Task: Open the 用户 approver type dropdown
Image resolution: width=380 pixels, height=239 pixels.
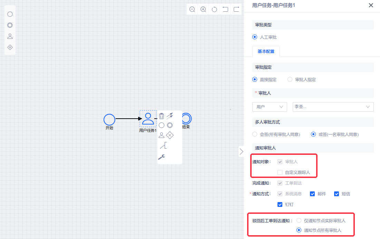Action: click(270, 107)
